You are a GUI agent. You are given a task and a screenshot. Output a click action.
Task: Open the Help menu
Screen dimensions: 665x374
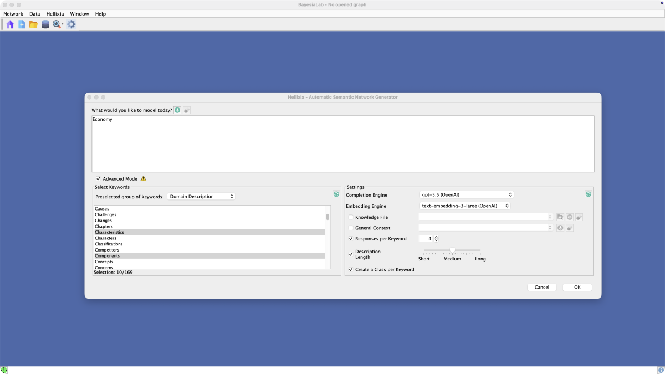tap(100, 13)
